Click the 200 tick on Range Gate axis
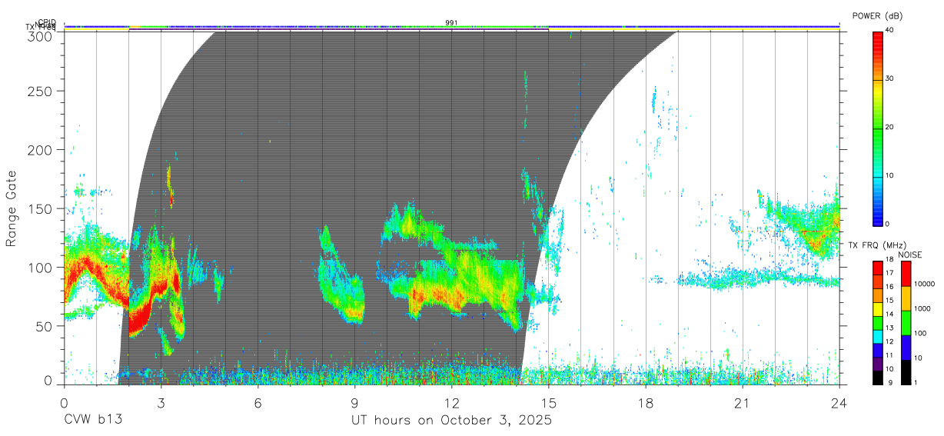This screenshot has width=944, height=436. [42, 150]
